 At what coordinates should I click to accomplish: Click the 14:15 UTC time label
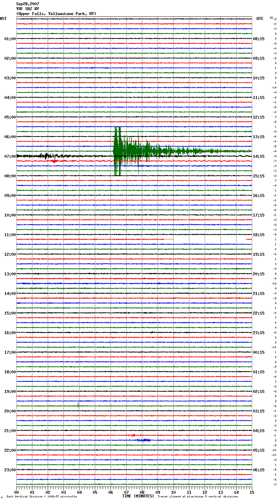(x=259, y=156)
